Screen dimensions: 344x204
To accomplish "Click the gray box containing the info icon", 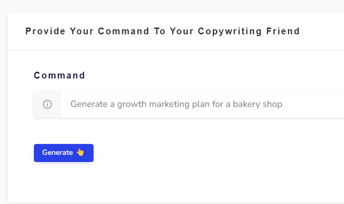I will [47, 104].
